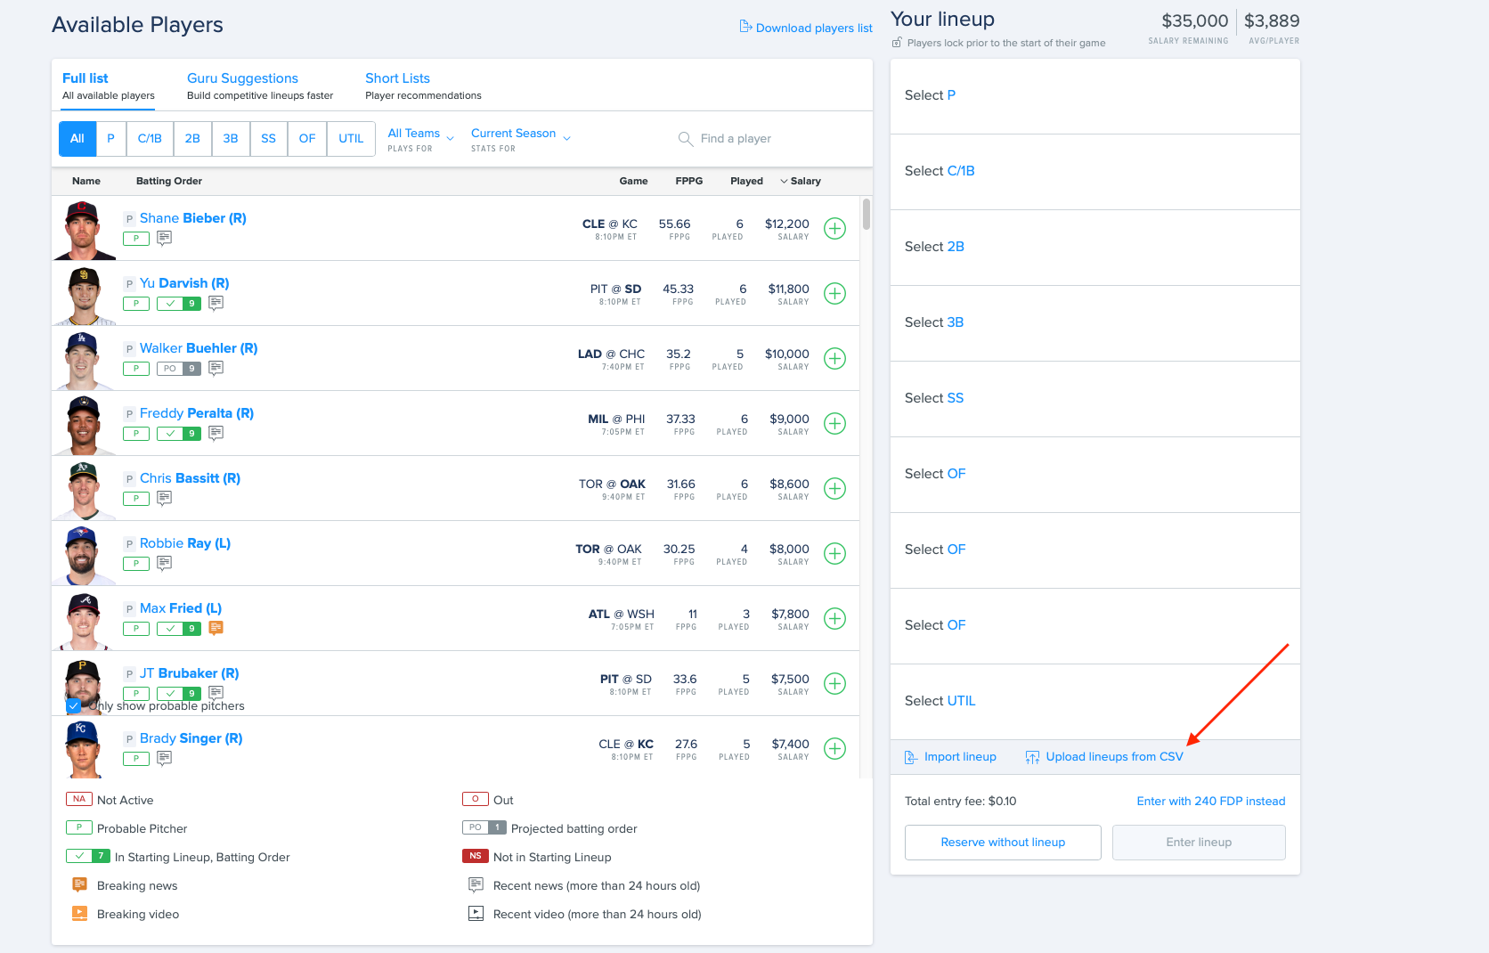The width and height of the screenshot is (1489, 953).
Task: Filter players by P position
Action: [110, 139]
